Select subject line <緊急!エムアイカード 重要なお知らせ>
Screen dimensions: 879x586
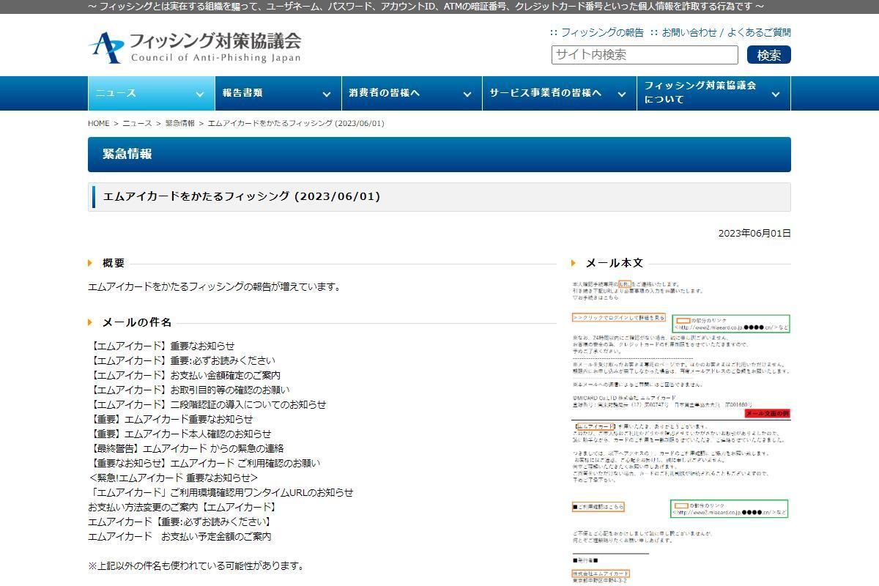(173, 478)
